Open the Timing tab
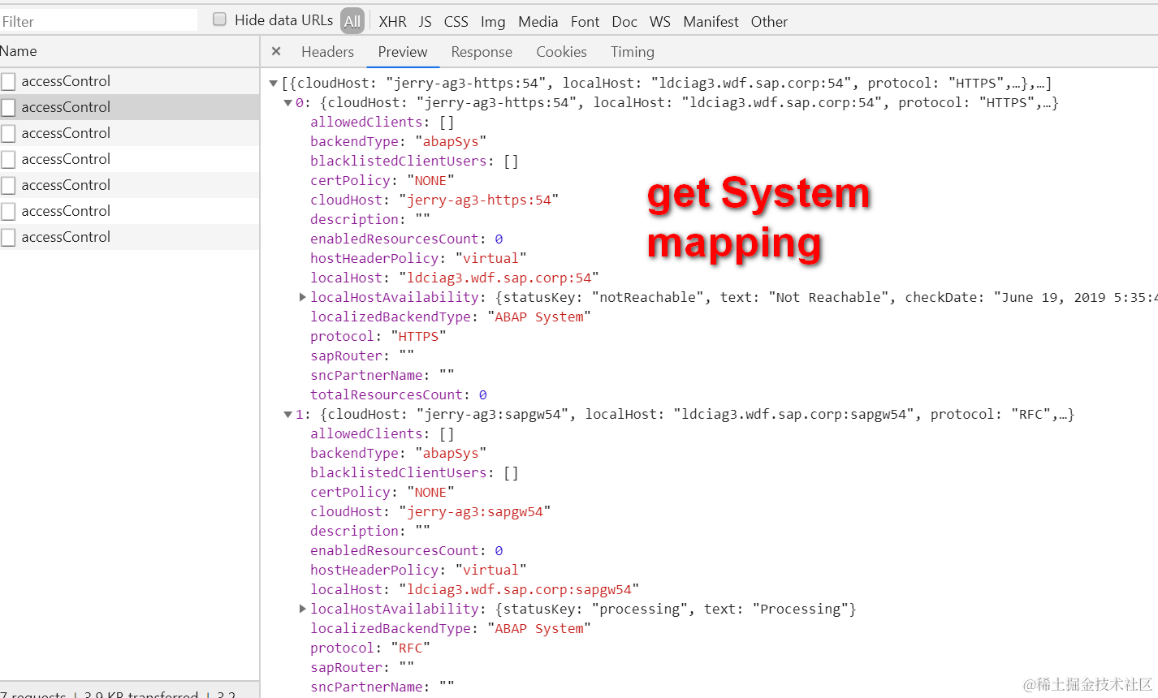Screen dimensions: 1158x698 tap(633, 52)
